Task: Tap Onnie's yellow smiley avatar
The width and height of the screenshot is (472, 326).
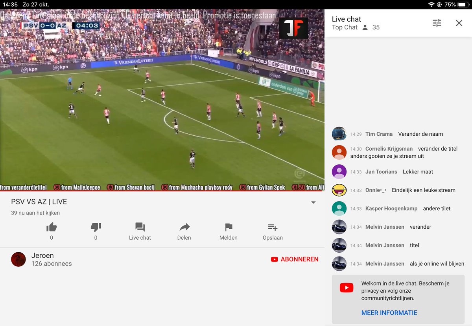Action: pos(339,190)
